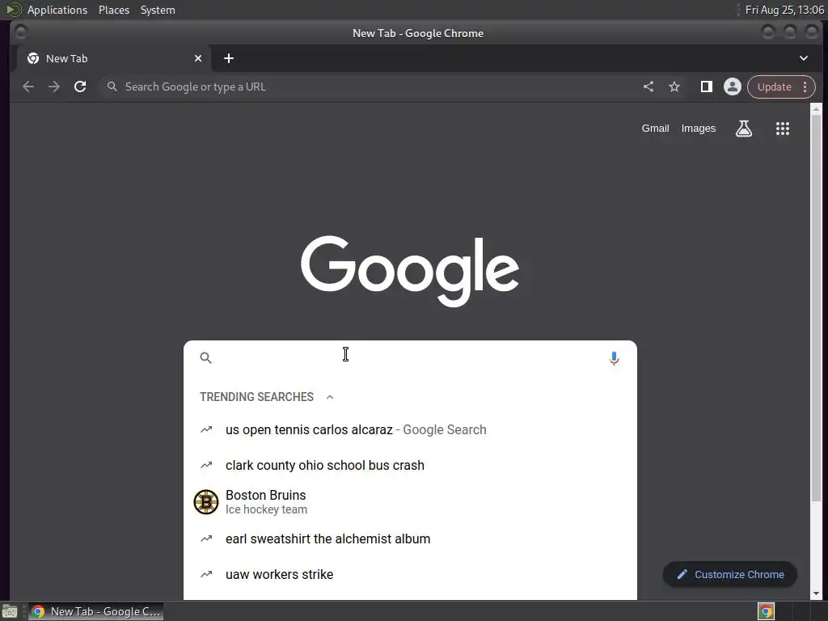Open the Places menu
Viewport: 828px width, 621px height.
114,10
